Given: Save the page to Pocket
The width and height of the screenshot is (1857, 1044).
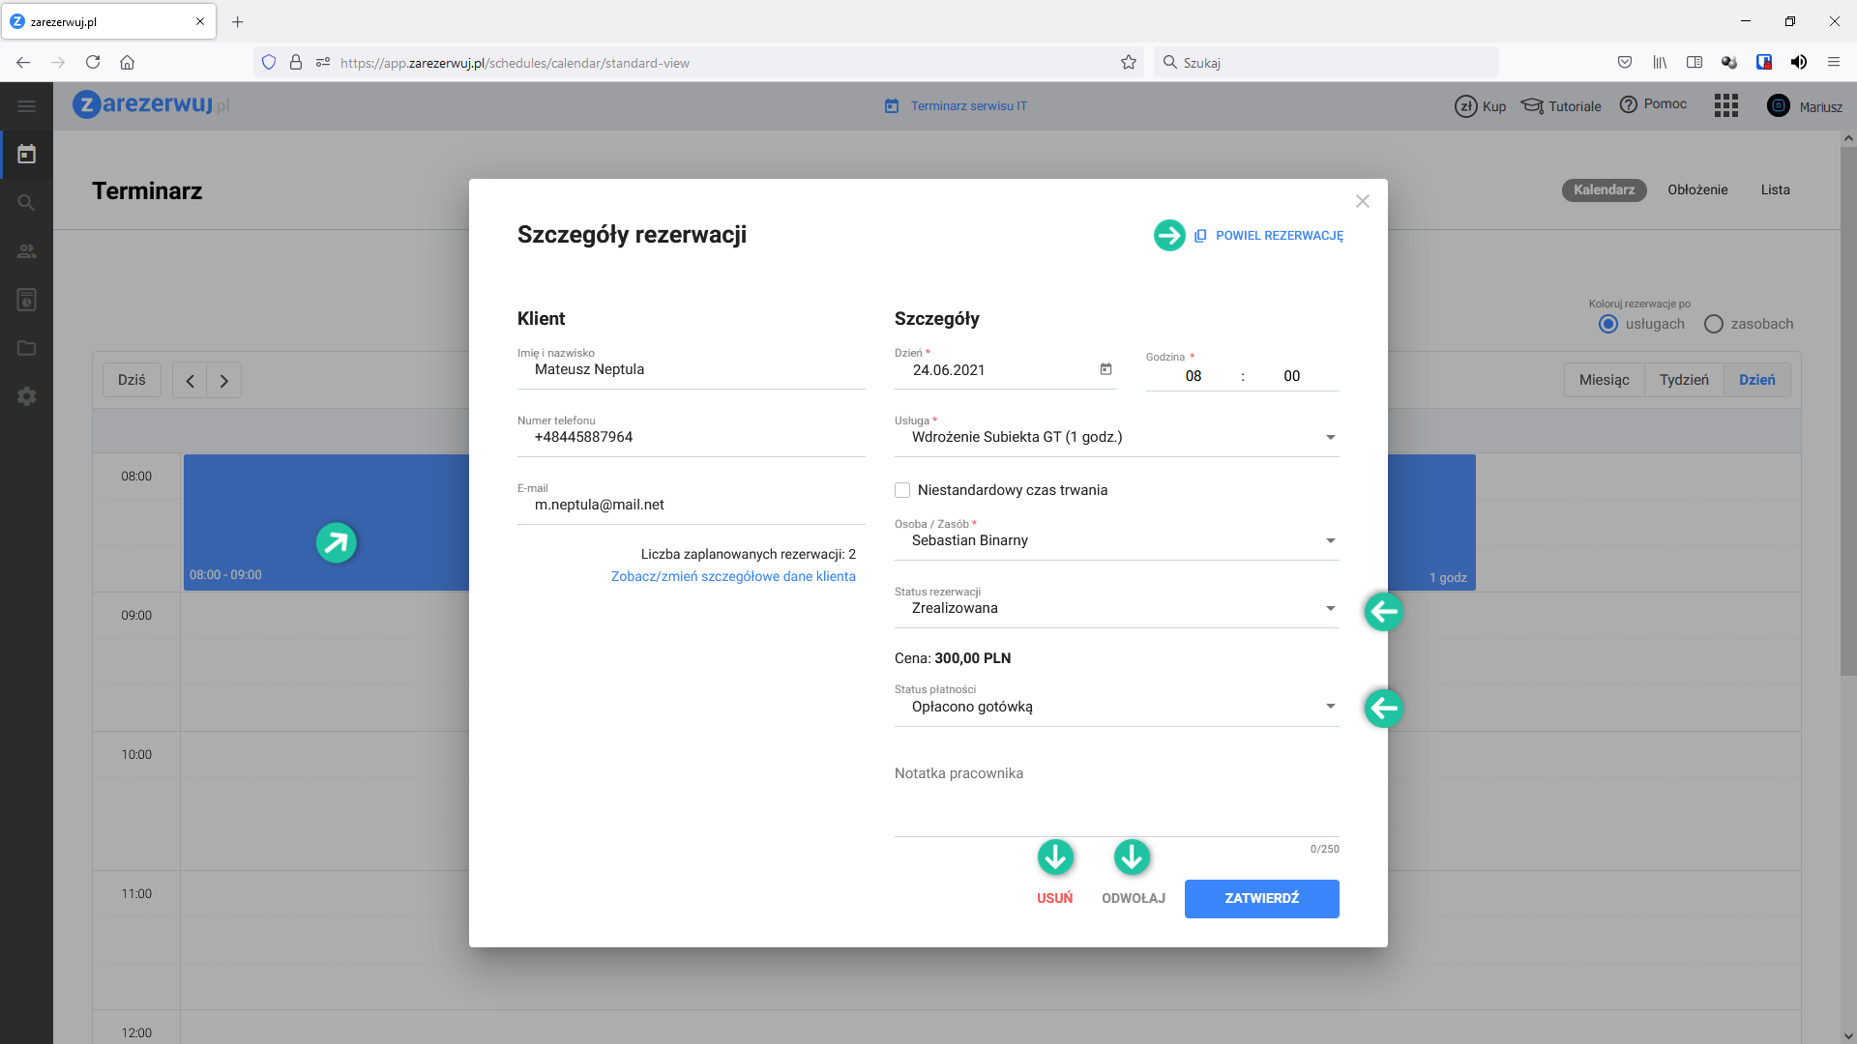Looking at the screenshot, I should [1625, 63].
